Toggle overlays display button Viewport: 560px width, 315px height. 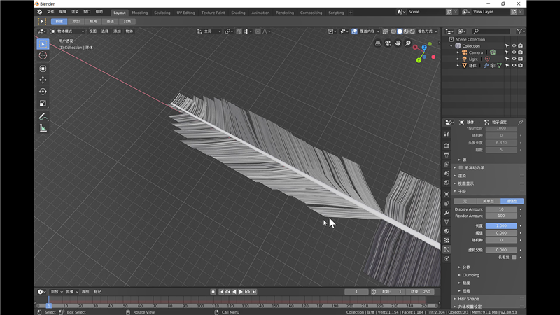point(354,31)
